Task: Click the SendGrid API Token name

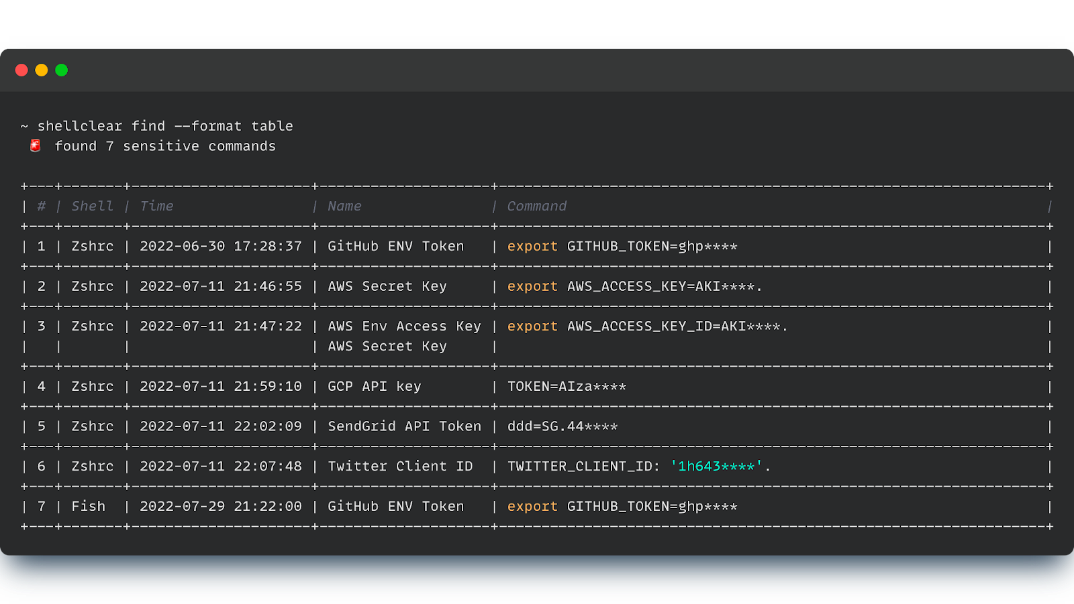Action: (403, 426)
